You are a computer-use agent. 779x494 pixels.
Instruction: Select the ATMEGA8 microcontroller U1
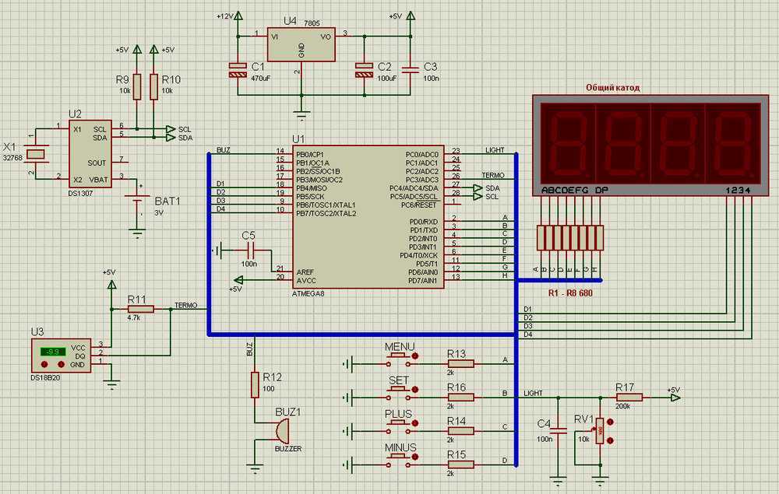(x=368, y=216)
